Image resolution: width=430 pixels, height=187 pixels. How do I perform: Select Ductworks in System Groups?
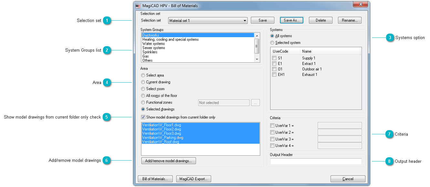(198, 35)
